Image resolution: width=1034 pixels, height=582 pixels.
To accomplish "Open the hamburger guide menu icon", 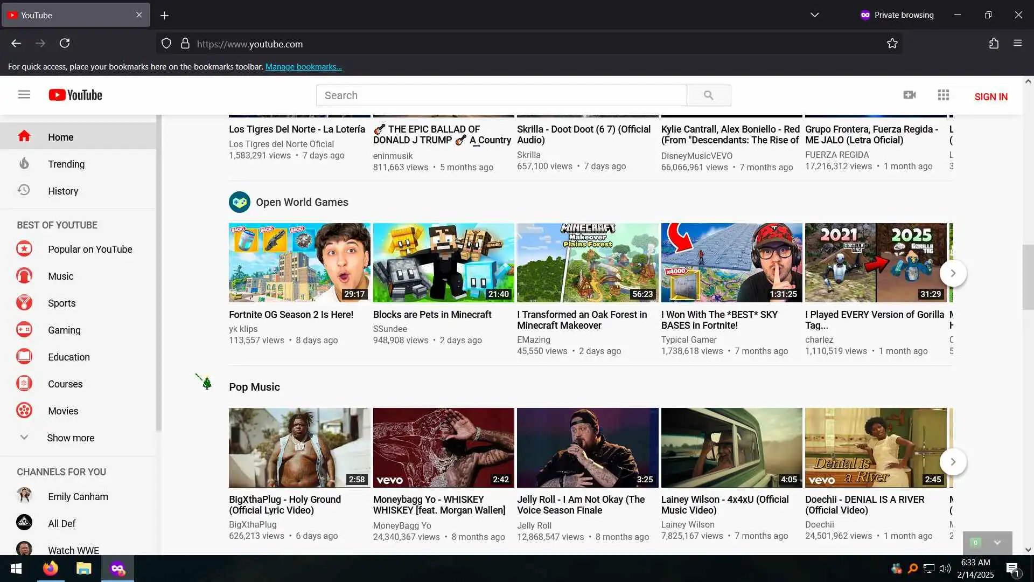I will (x=24, y=95).
